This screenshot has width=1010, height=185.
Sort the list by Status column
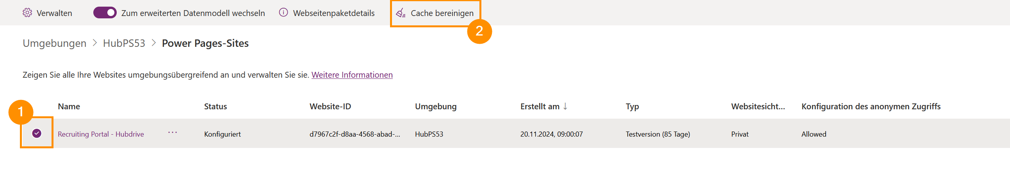(215, 107)
